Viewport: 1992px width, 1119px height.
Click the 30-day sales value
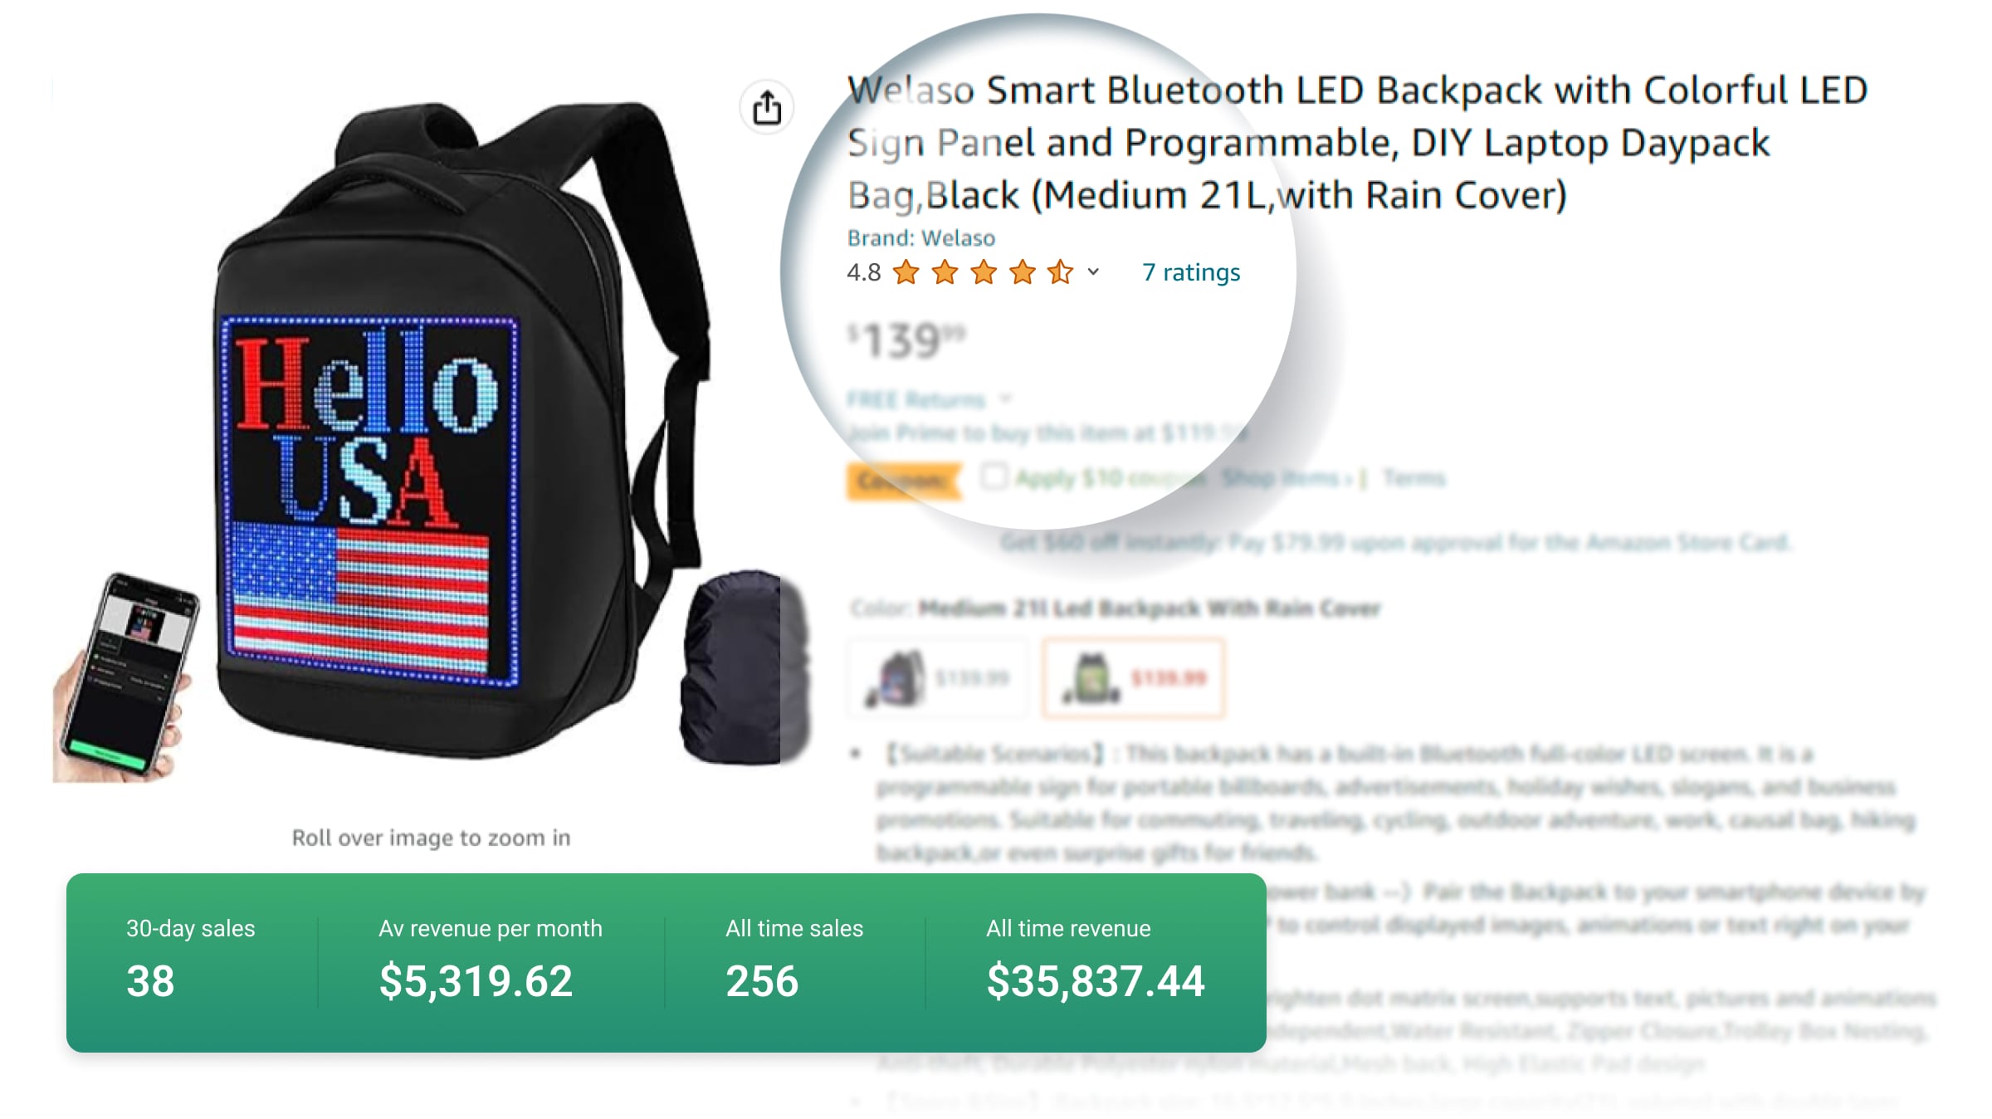pyautogui.click(x=150, y=981)
